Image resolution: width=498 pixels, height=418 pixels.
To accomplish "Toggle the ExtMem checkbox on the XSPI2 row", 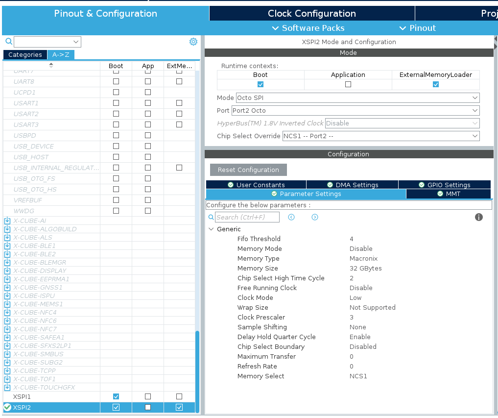I will click(179, 407).
